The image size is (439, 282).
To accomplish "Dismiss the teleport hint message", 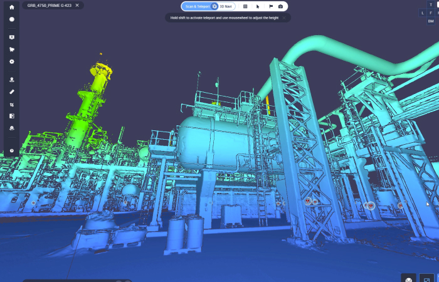I will point(284,18).
